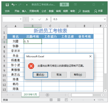Click the 告诉我 search box
The height and width of the screenshot is (103, 109).
coord(84,11)
